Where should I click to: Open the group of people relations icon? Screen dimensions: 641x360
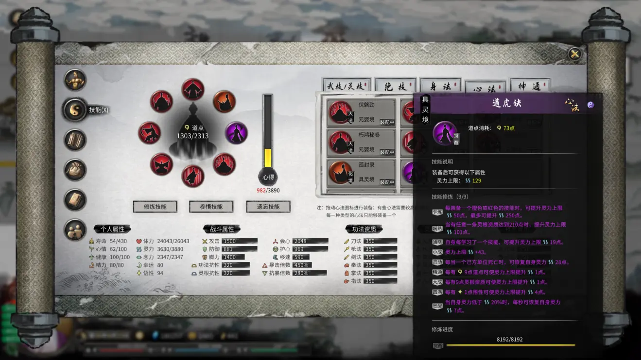point(75,230)
